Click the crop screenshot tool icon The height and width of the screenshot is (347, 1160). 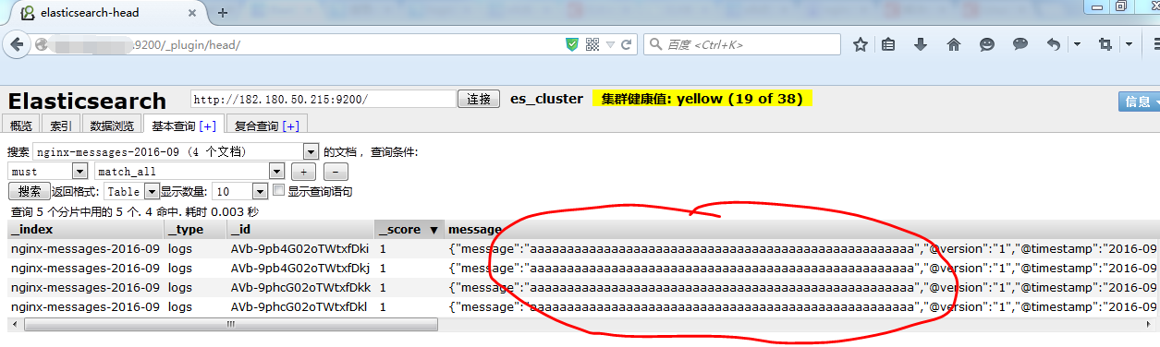point(1105,44)
